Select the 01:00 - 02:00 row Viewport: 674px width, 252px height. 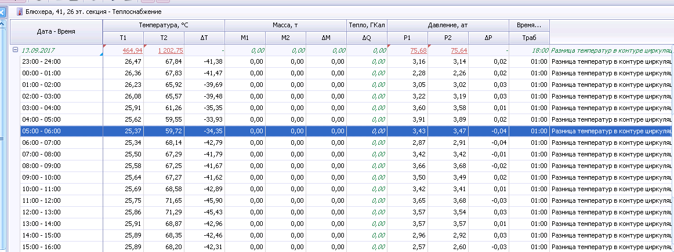(346, 85)
